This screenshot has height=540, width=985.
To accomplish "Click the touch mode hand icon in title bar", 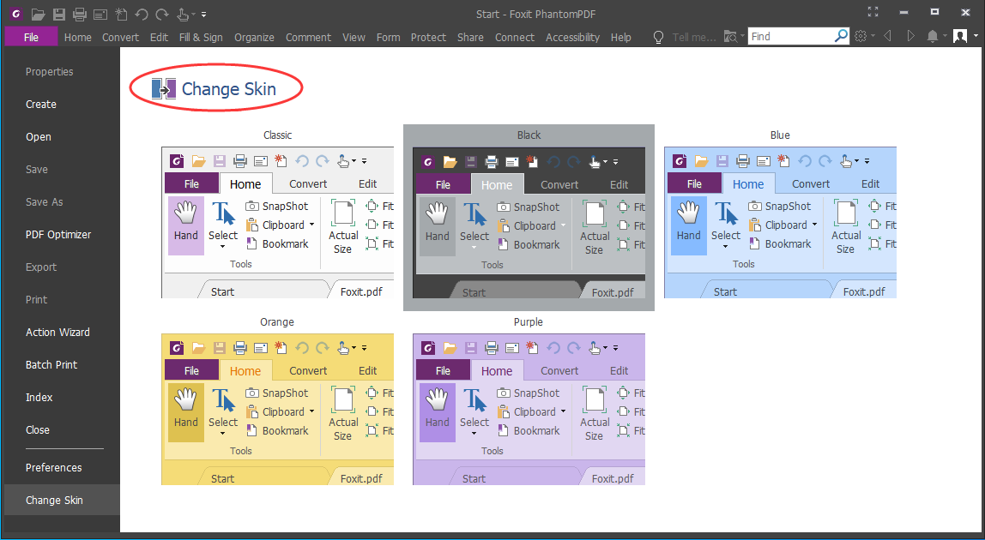I will 182,14.
